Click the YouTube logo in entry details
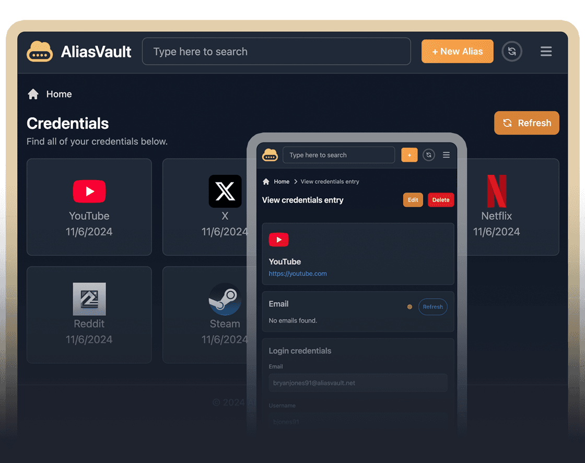The image size is (585, 463). tap(279, 240)
